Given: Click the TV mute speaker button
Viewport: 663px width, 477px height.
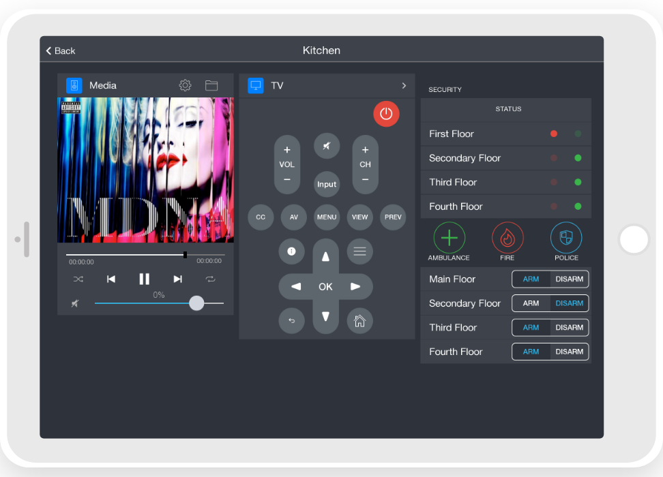Looking at the screenshot, I should 327,146.
